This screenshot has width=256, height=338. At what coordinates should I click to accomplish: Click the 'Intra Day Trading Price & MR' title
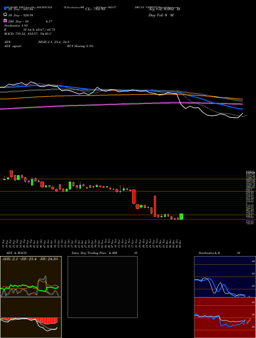(x=94, y=253)
